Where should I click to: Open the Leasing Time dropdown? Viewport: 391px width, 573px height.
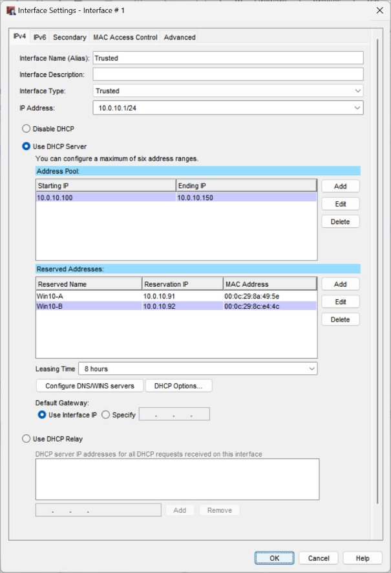[x=198, y=368]
